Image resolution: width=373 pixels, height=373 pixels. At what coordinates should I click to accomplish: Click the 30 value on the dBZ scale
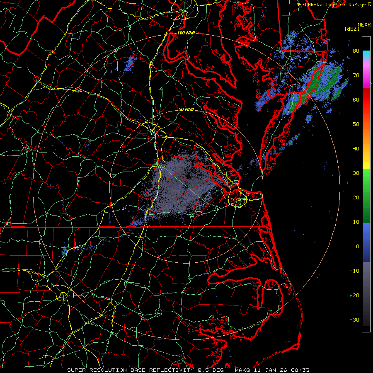(356, 173)
